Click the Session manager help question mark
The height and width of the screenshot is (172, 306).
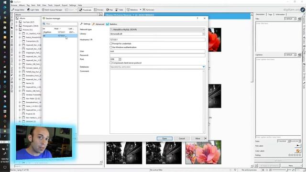197,18
